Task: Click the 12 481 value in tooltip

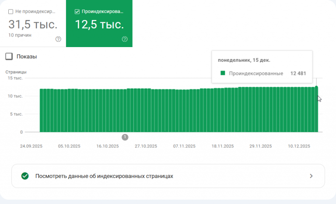Action: pos(298,73)
